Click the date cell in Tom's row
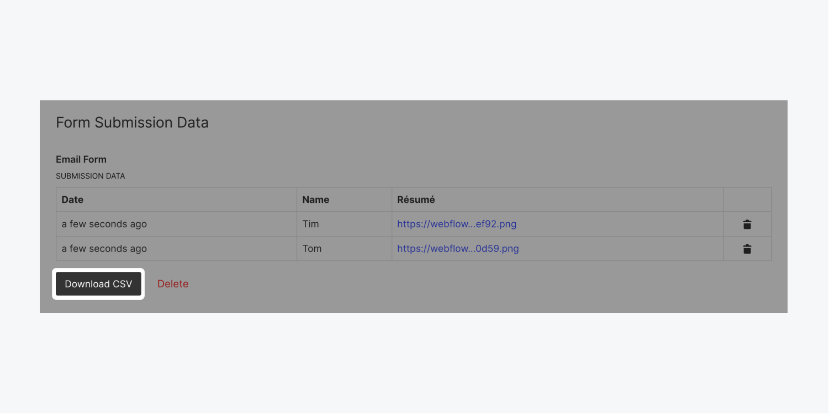The height and width of the screenshot is (414, 829). (x=176, y=249)
